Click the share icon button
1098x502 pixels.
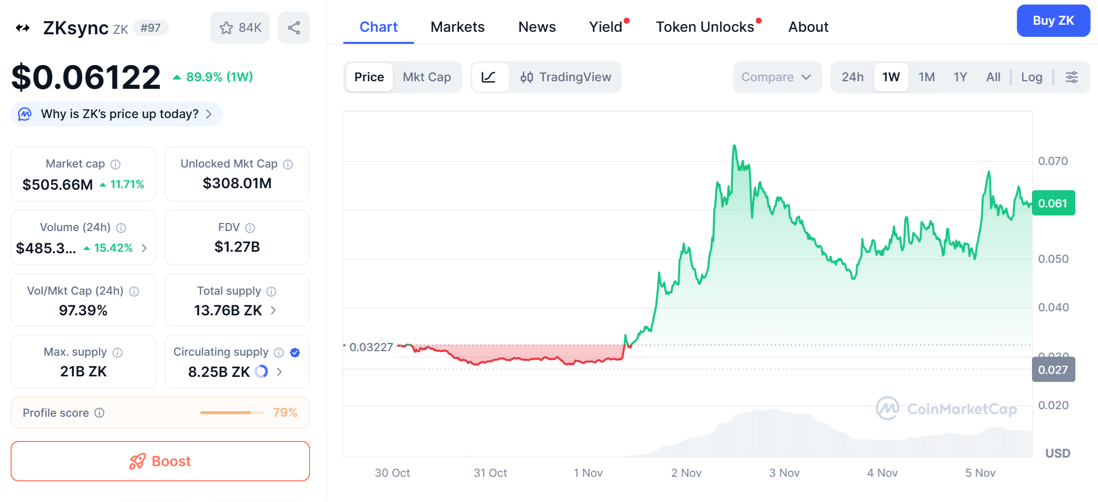click(x=293, y=28)
